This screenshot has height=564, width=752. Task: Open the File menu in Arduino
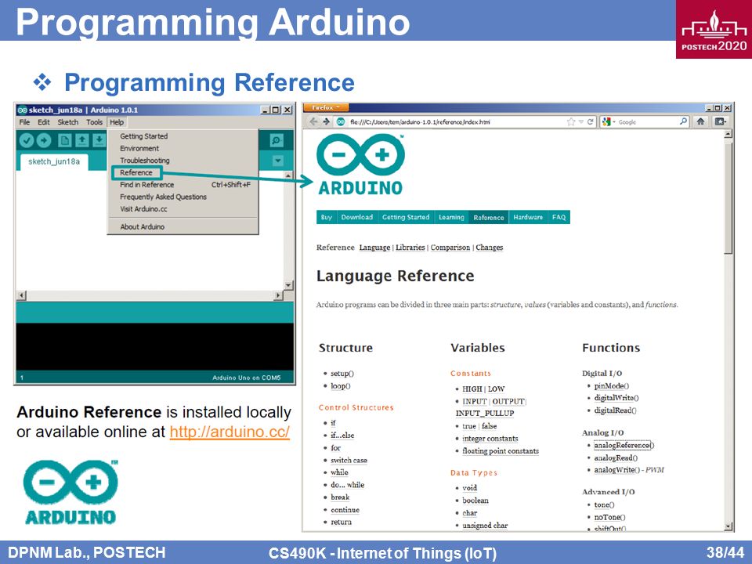[24, 122]
